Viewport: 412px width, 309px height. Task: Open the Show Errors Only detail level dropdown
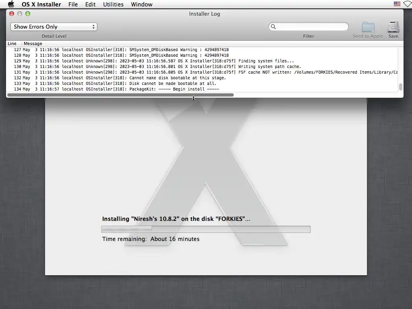(x=54, y=27)
